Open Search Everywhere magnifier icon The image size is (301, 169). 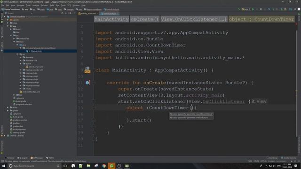pyautogui.click(x=295, y=9)
